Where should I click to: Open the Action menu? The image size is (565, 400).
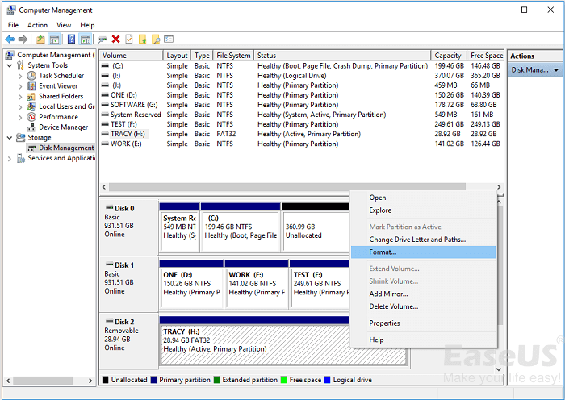click(x=37, y=25)
